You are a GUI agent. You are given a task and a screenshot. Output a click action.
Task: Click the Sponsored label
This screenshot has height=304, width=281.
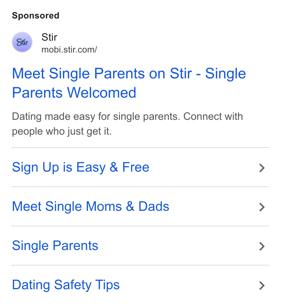click(35, 16)
